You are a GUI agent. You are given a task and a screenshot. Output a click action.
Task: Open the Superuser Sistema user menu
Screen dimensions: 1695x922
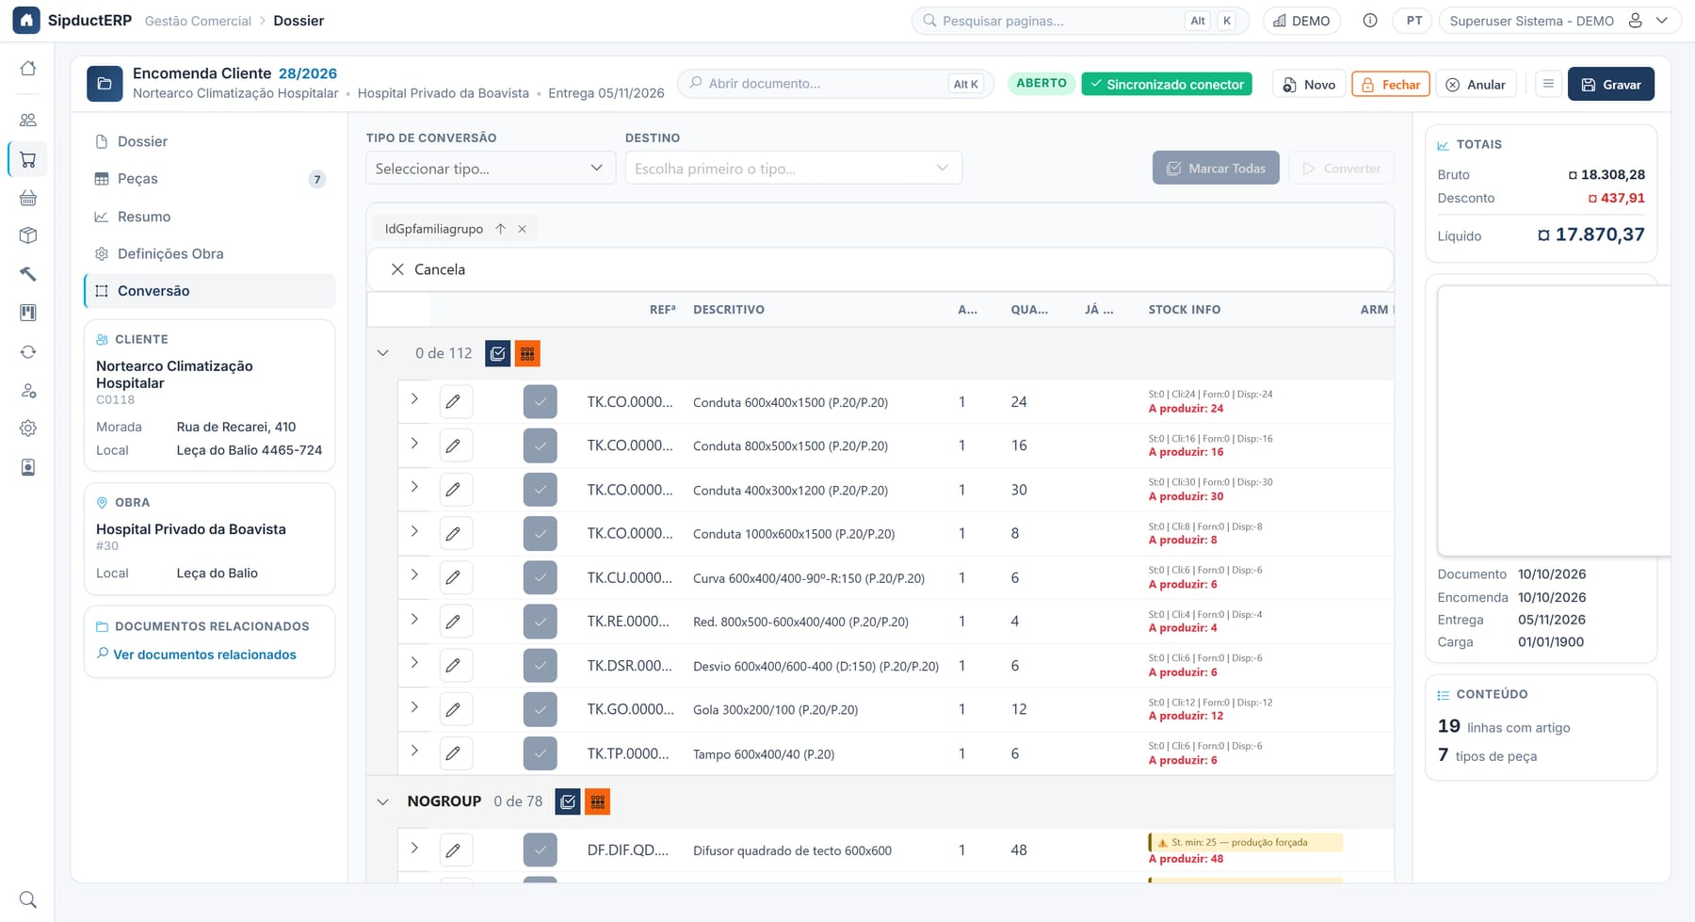tap(1559, 21)
